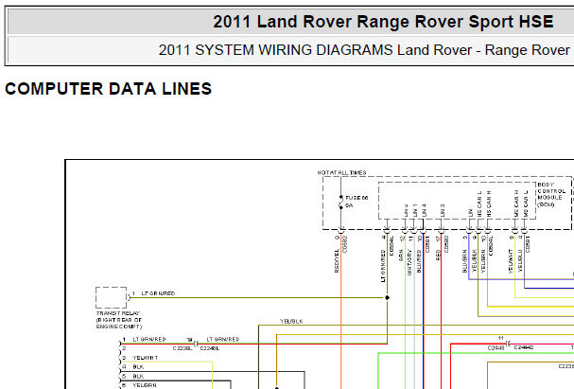Screen dimensions: 574x389
Task: Click the 'HOT AT ALL TIMES' label
Action: coord(341,172)
